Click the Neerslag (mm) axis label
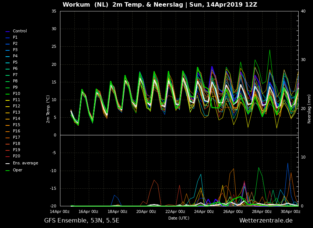The height and width of the screenshot is (228, 313). point(309,109)
